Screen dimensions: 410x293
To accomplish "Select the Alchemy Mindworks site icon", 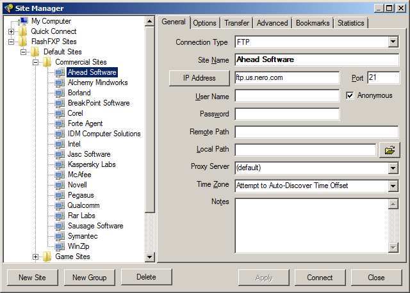I will [x=60, y=83].
